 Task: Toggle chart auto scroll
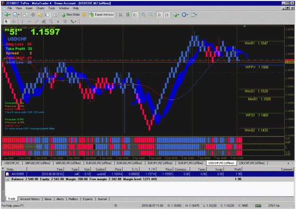[x=160, y=15]
